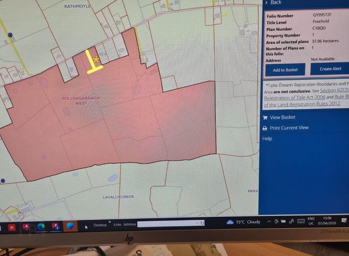This screenshot has width=349, height=256.
Task: Select the plan number C1BQU
Action: click(319, 28)
